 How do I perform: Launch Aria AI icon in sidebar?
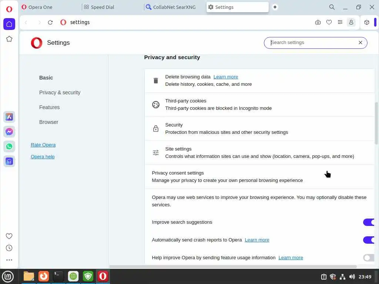point(9,117)
